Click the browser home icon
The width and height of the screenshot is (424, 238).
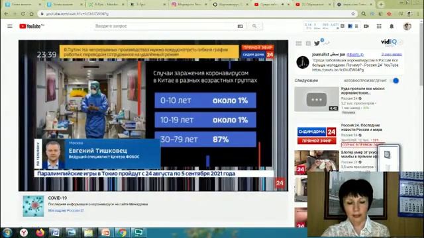pyautogui.click(x=31, y=13)
